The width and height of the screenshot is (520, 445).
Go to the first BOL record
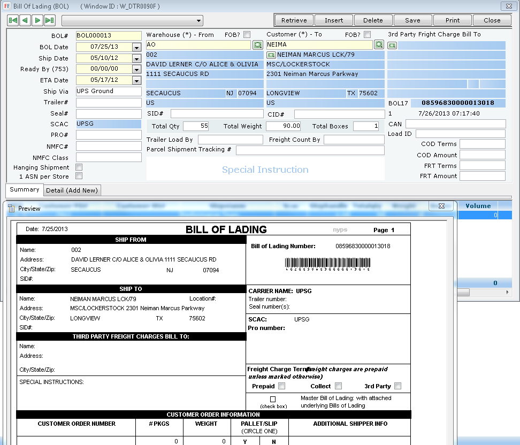tap(12, 20)
